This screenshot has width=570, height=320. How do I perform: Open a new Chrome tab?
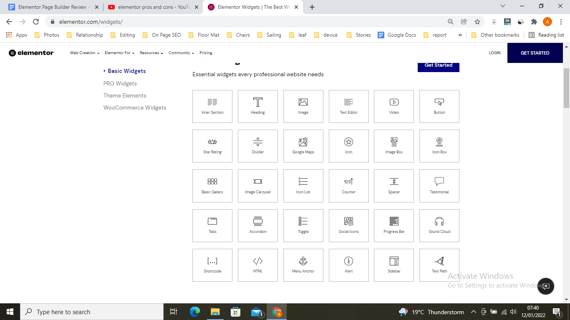click(x=312, y=7)
